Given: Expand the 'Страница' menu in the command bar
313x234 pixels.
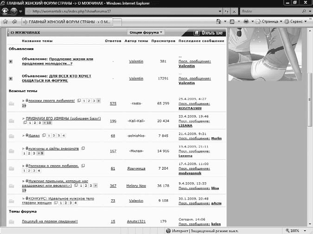Looking at the screenshot, I should [270, 21].
